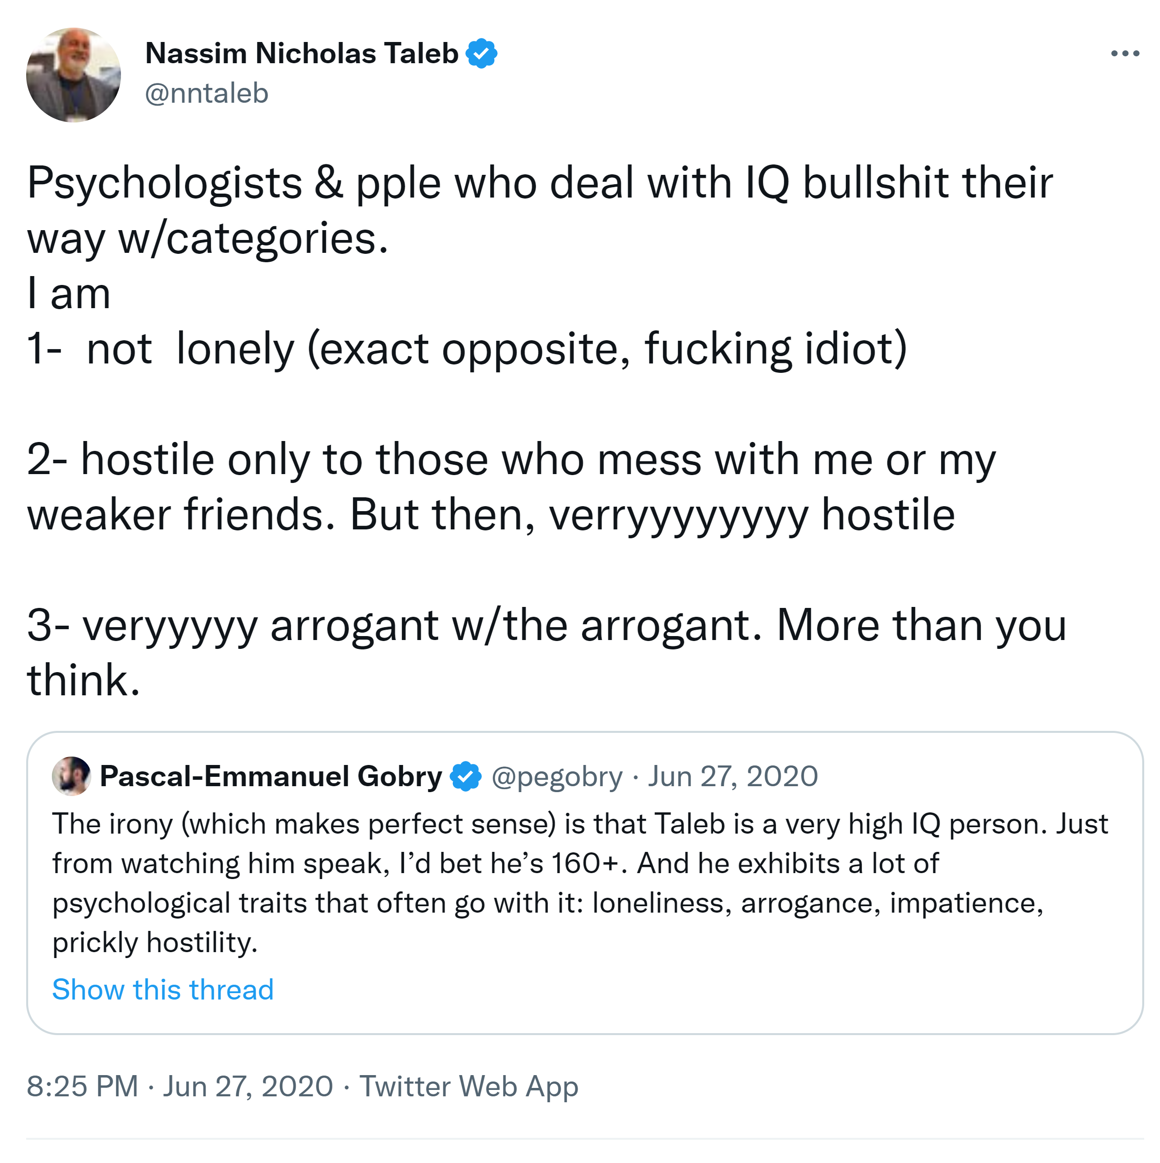Visit the @pegobry handle
This screenshot has height=1163, width=1160.
point(557,776)
